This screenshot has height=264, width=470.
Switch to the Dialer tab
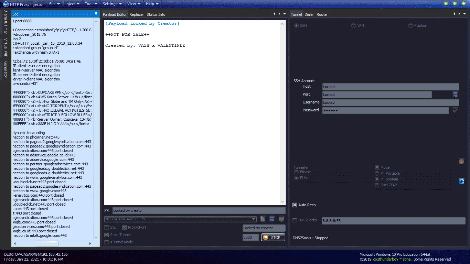click(309, 14)
